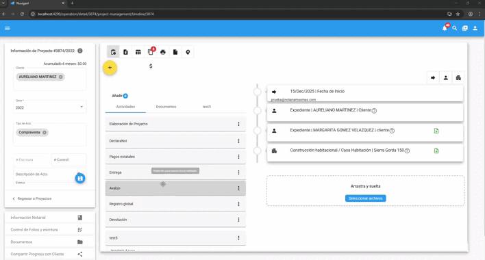The image size is (485, 260).
Task: Select the Elaboración de Proyecto activity
Action: click(175, 124)
